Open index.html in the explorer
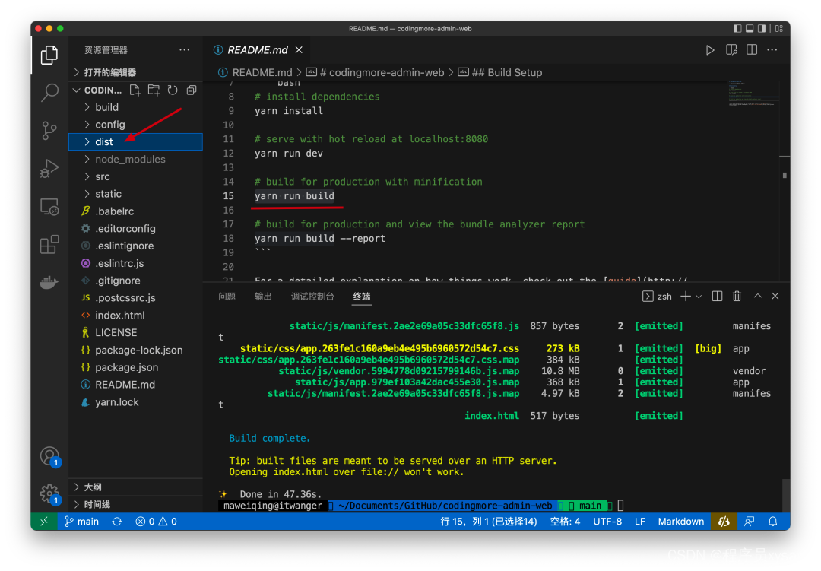Viewport: 821px width, 571px height. (135, 316)
